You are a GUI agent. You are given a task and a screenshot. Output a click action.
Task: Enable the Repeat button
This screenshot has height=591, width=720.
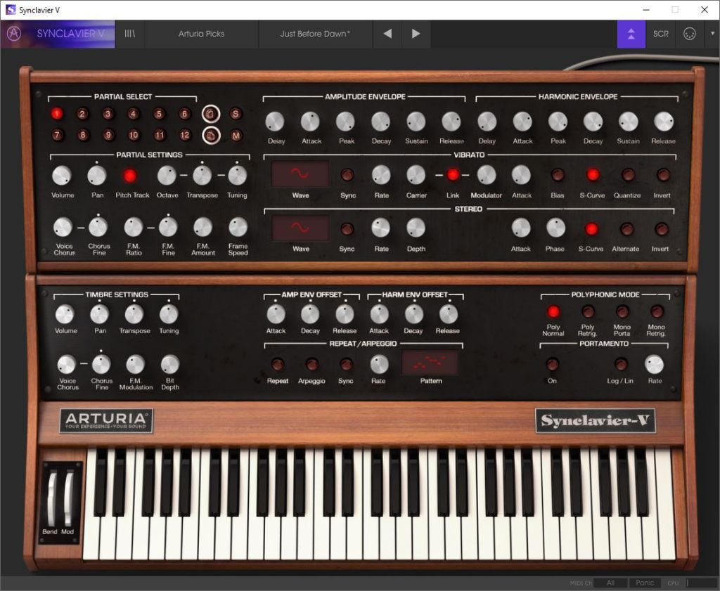(x=277, y=364)
